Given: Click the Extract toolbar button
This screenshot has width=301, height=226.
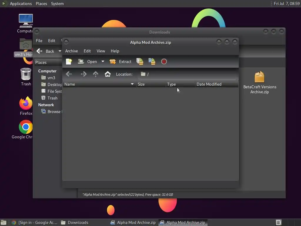Looking at the screenshot, I should tap(120, 62).
